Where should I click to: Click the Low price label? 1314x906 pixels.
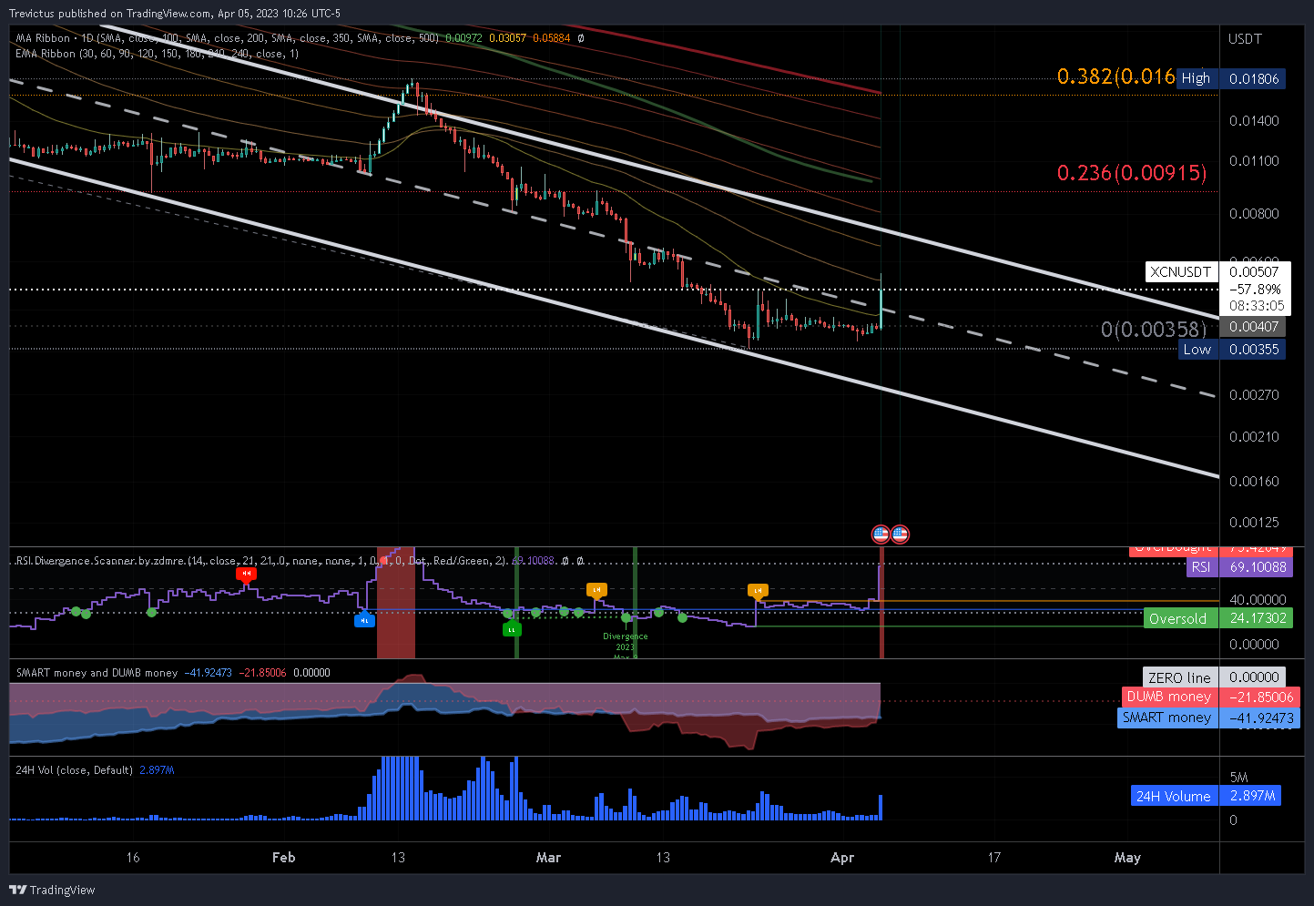[1197, 349]
